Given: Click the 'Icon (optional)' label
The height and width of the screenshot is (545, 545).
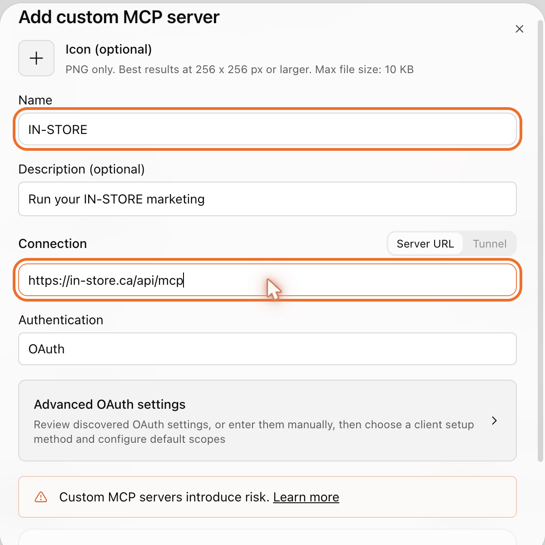Looking at the screenshot, I should click(x=109, y=49).
